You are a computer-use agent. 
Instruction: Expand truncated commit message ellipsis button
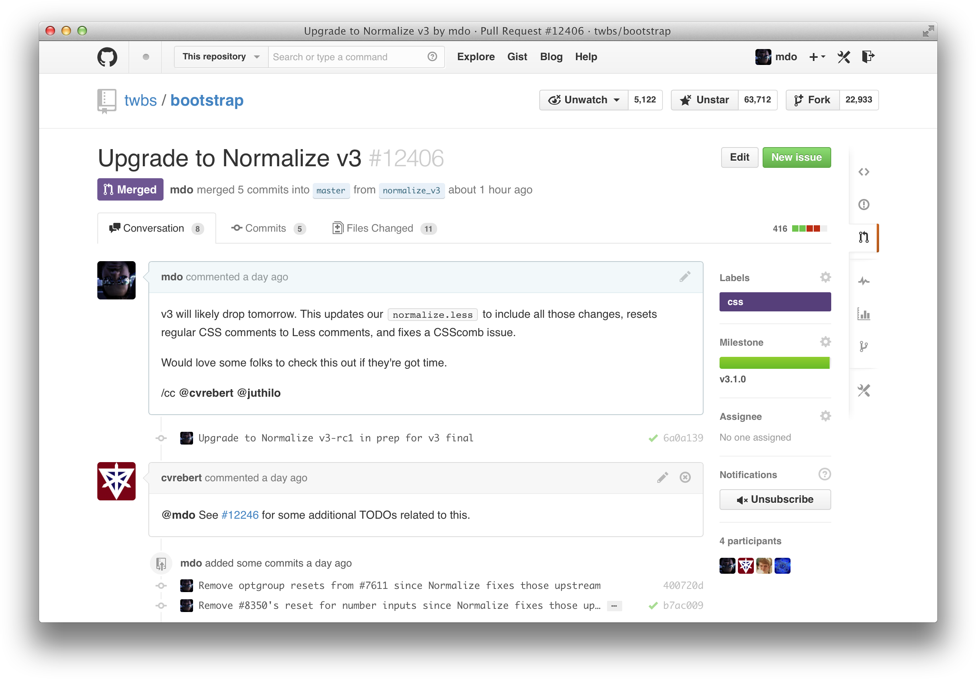(x=614, y=606)
